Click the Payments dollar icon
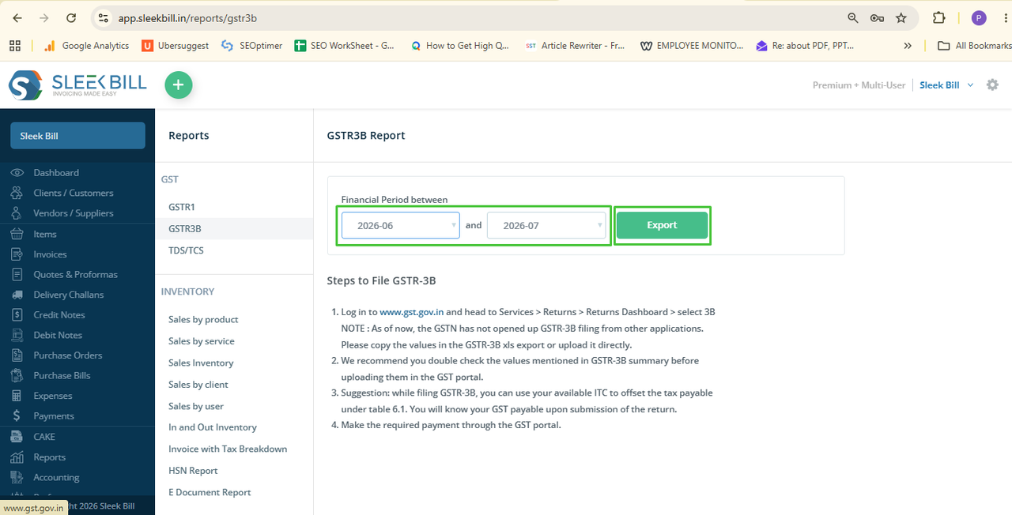 pyautogui.click(x=17, y=416)
